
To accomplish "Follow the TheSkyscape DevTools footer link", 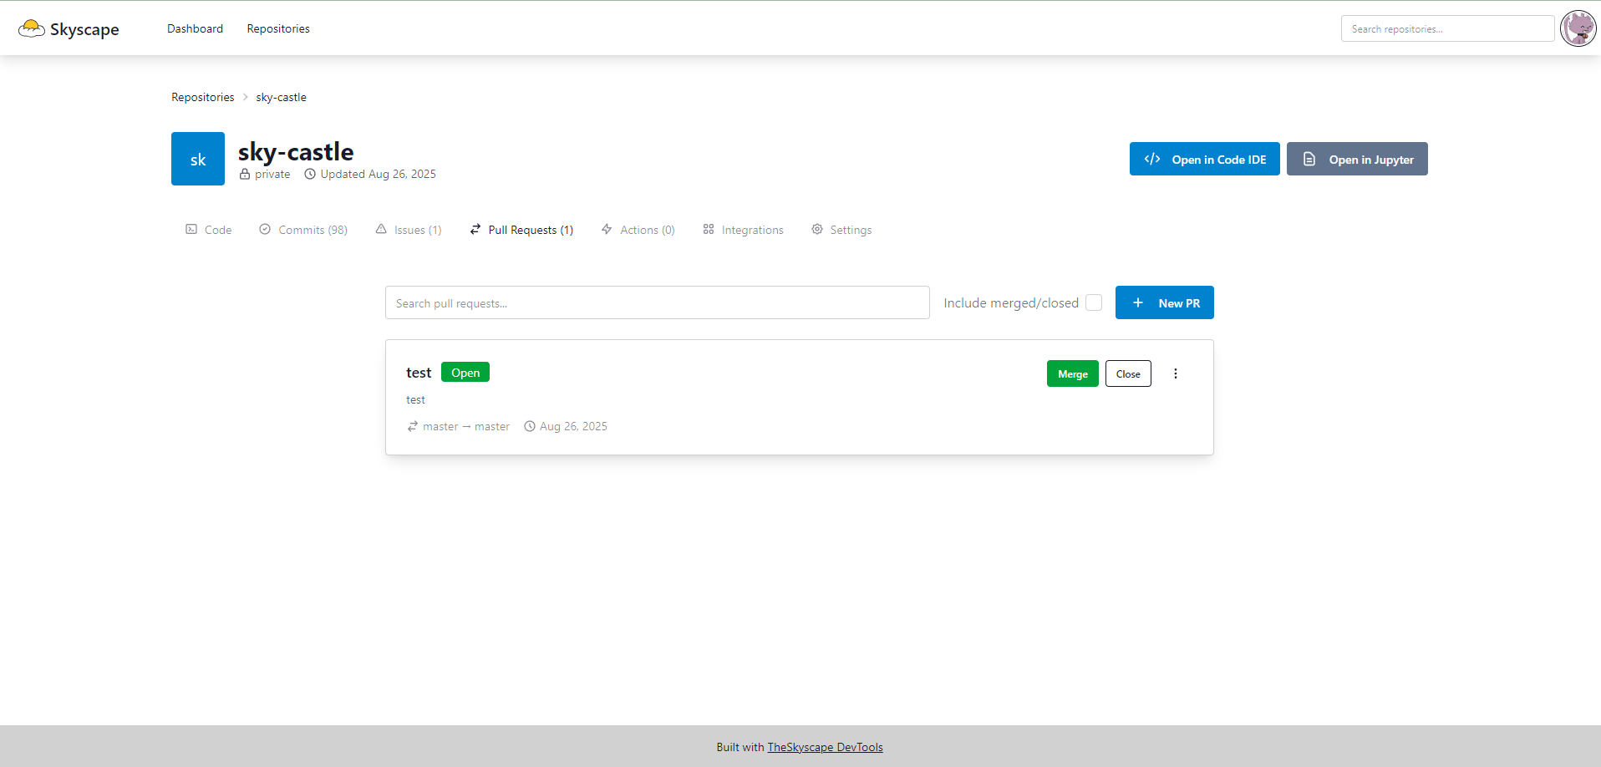I will (826, 747).
